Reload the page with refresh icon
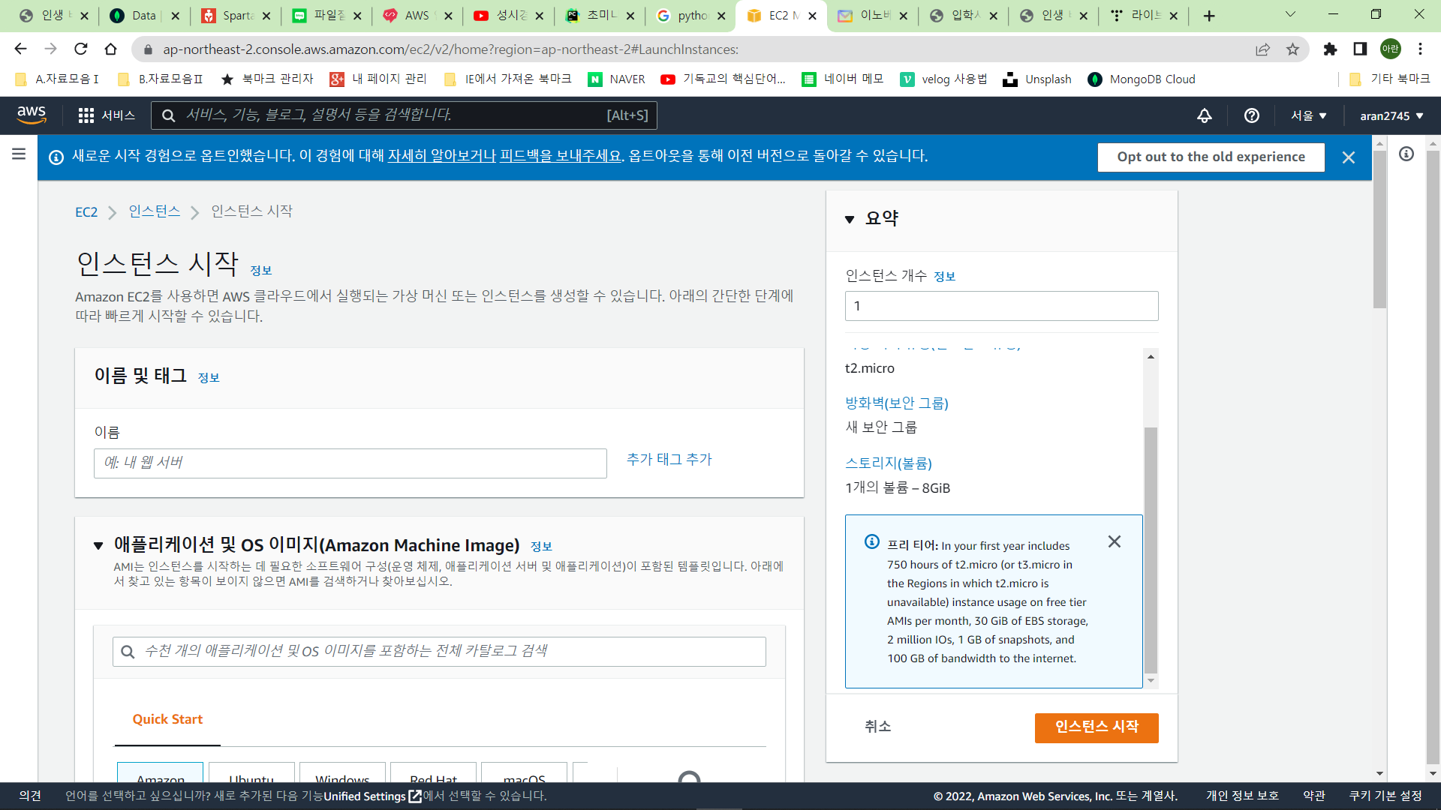1441x810 pixels. tap(80, 49)
